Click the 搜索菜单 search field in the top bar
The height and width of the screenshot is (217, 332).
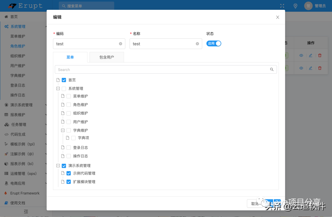click(x=86, y=6)
